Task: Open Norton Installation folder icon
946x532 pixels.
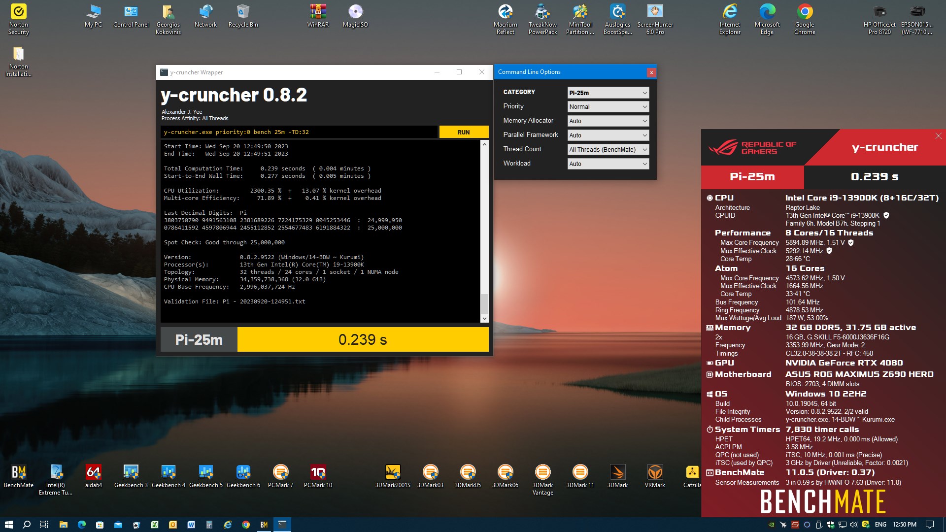Action: pyautogui.click(x=18, y=62)
